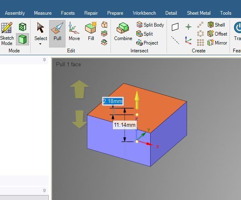Apply the Shell tool
Viewport: 241px width, 200px height.
click(x=216, y=25)
